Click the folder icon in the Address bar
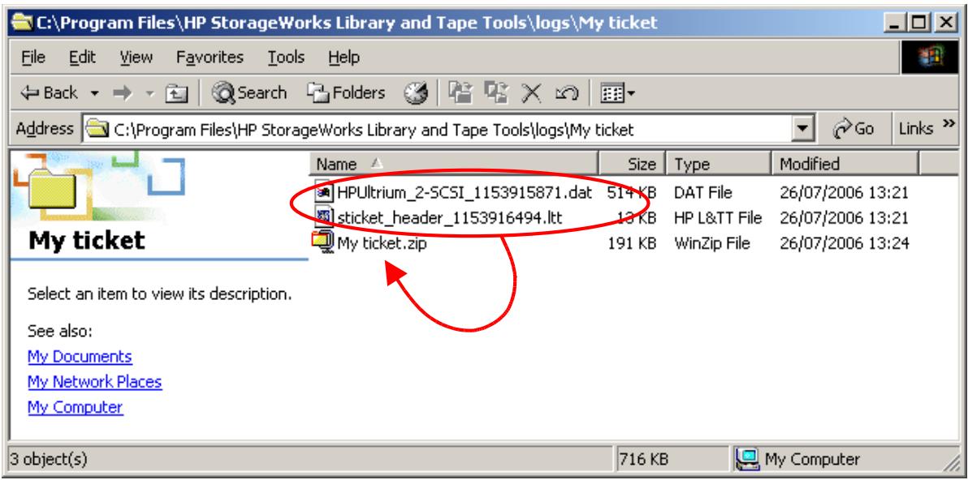Image resolution: width=968 pixels, height=480 pixels. coord(96,130)
